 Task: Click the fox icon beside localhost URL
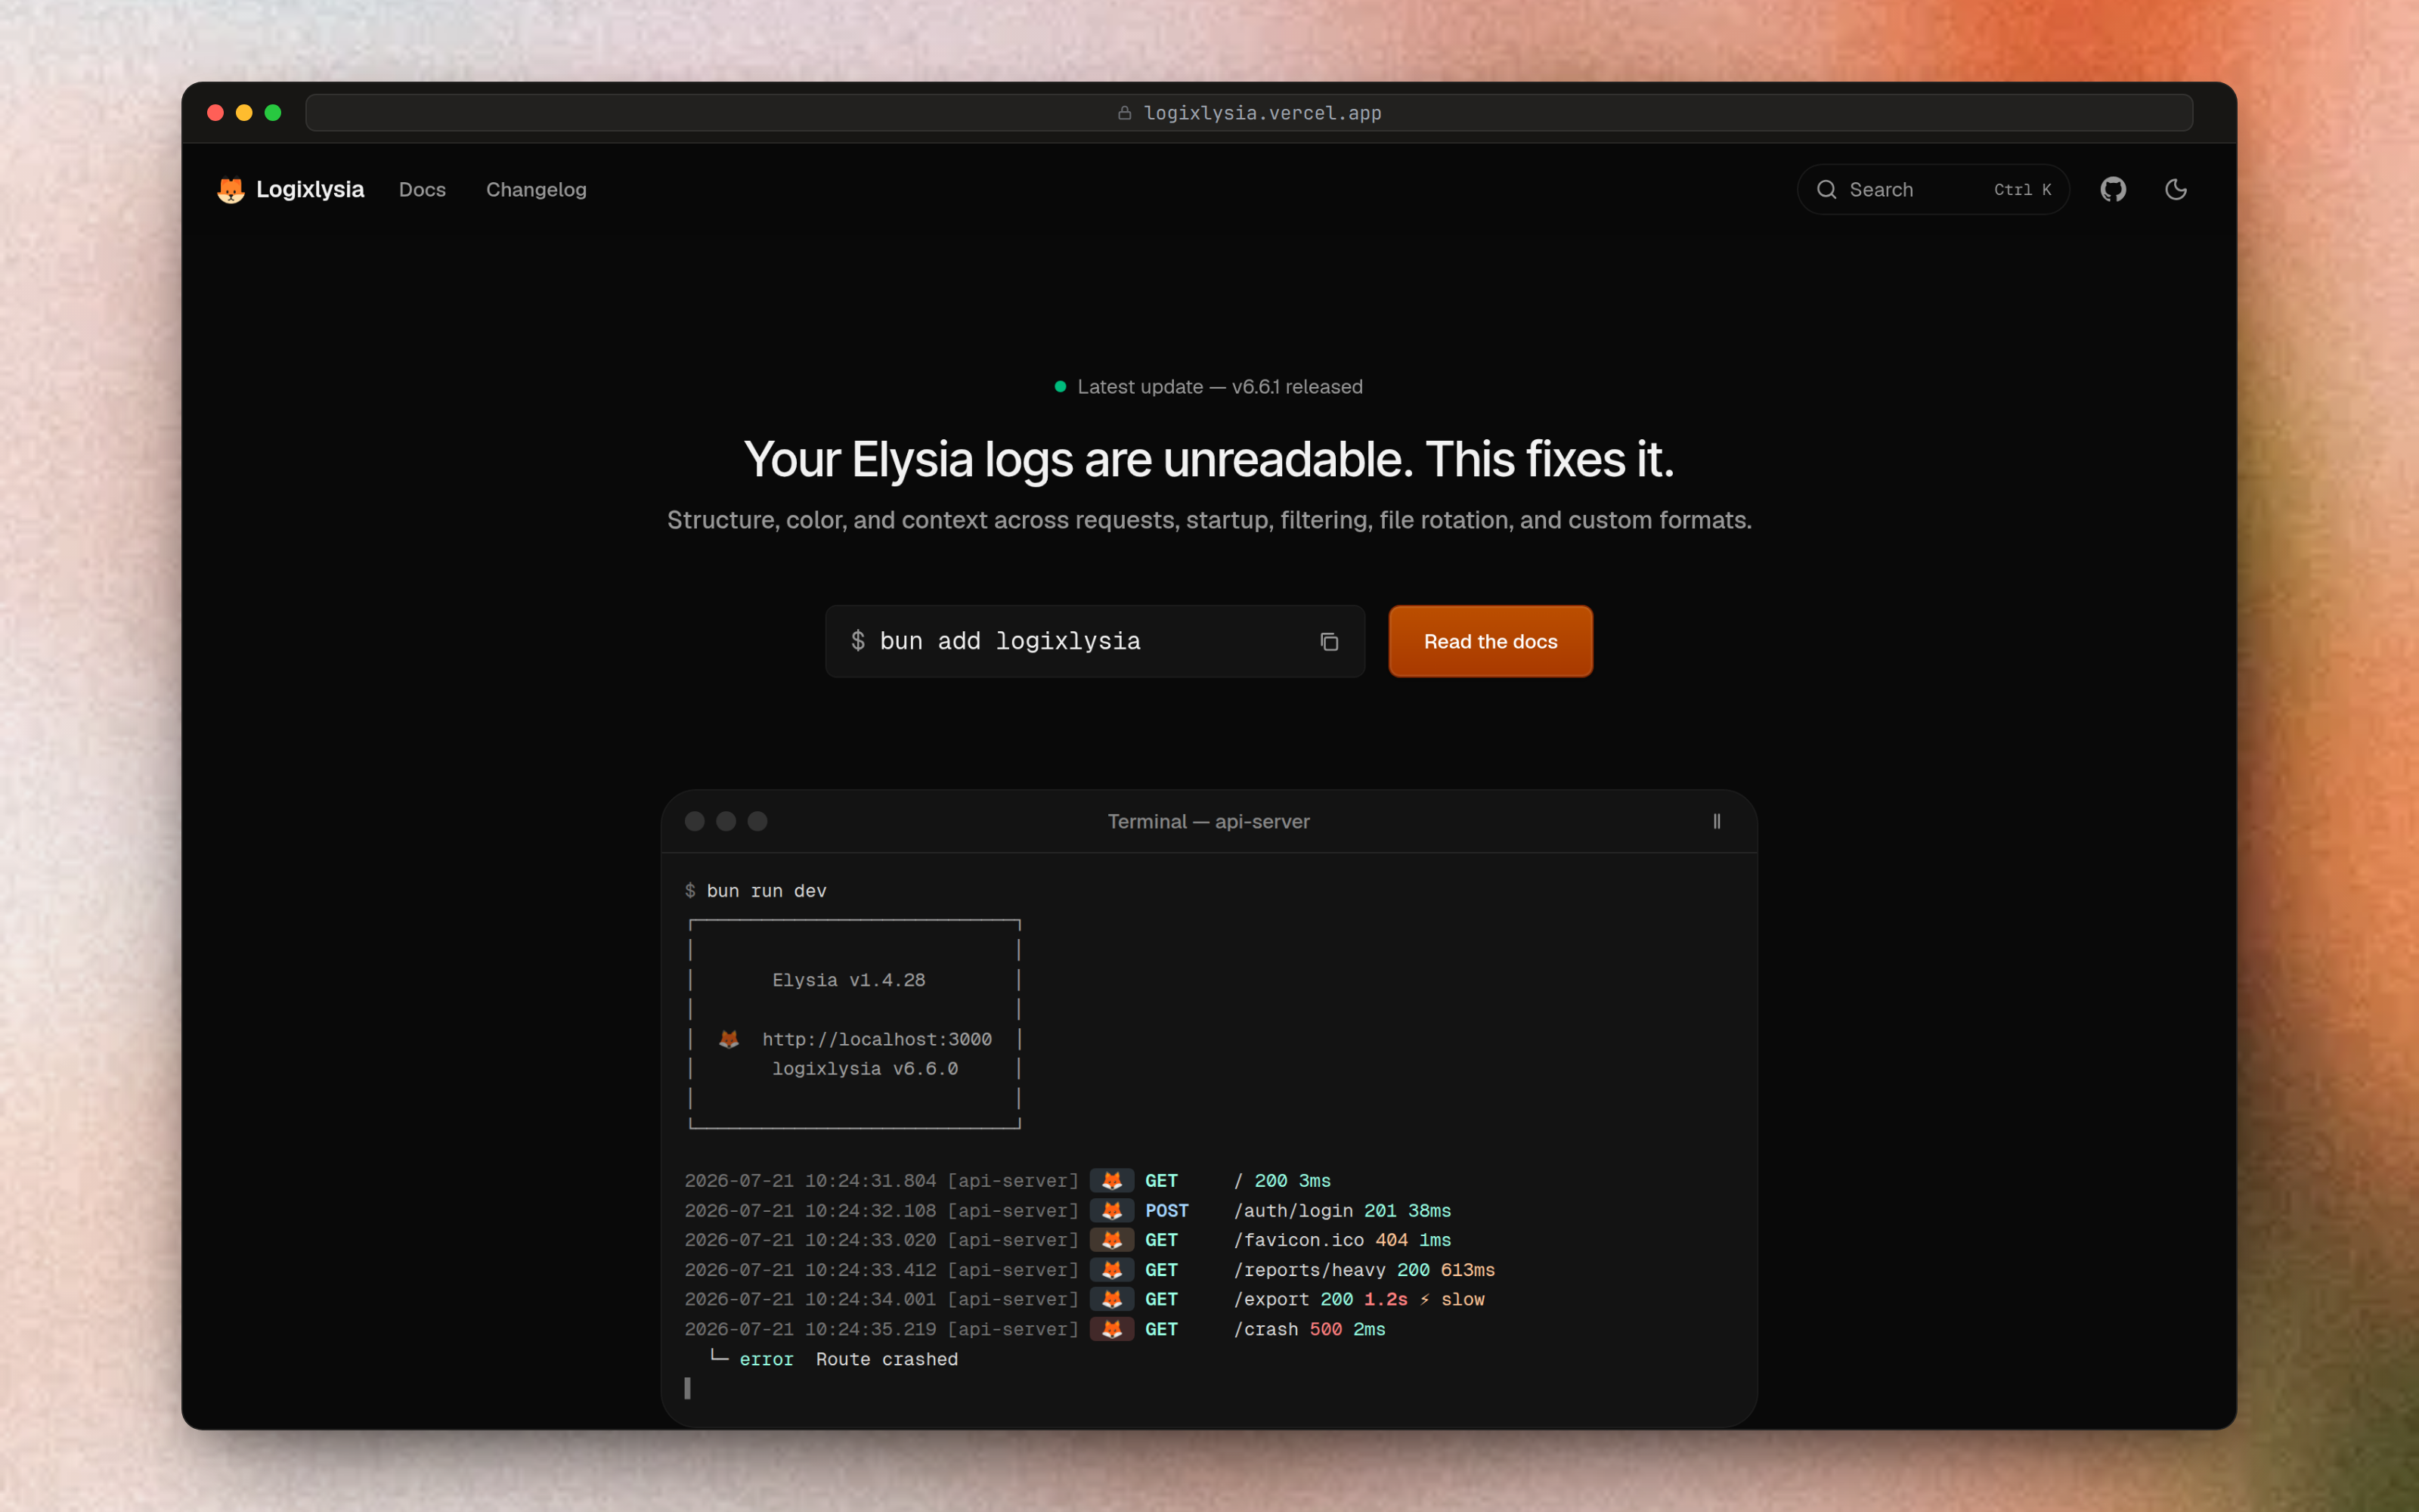point(729,1039)
